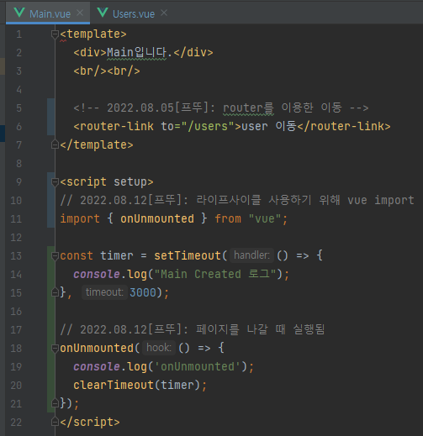
Task: Click 'Main입니다.' text in the div
Action: 139,52
